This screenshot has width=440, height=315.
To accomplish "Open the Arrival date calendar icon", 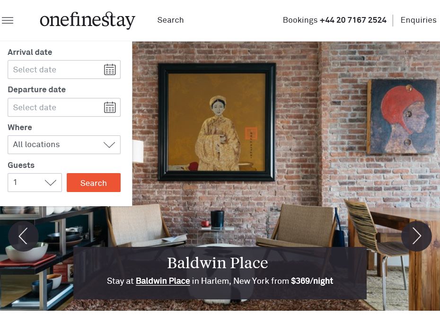I will (110, 70).
